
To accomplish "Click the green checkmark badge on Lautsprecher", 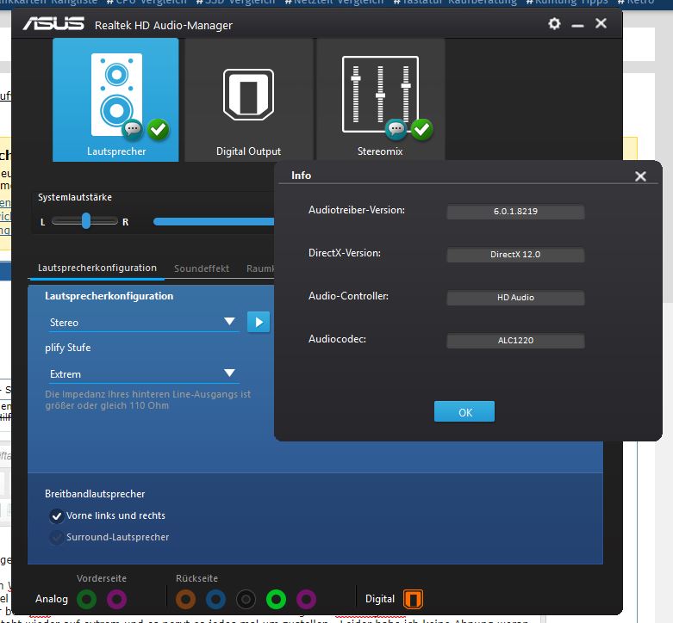I will pyautogui.click(x=159, y=129).
